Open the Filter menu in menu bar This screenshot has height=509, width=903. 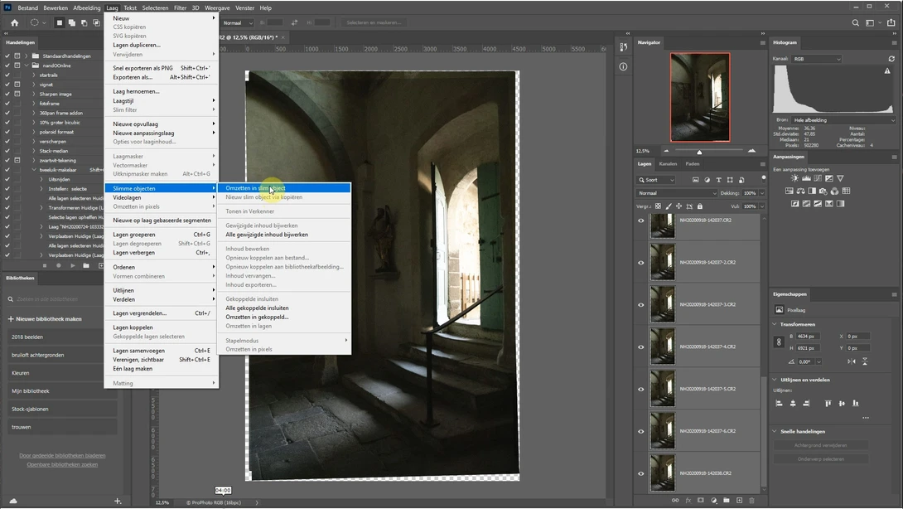click(x=181, y=8)
